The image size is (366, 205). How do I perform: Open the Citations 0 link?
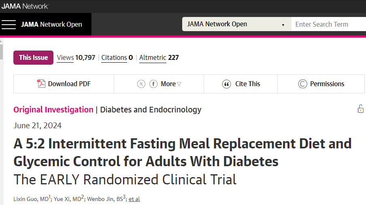click(117, 57)
